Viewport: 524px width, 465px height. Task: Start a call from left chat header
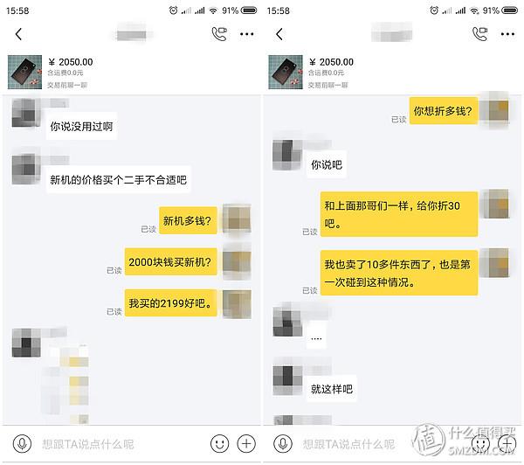pyautogui.click(x=219, y=34)
